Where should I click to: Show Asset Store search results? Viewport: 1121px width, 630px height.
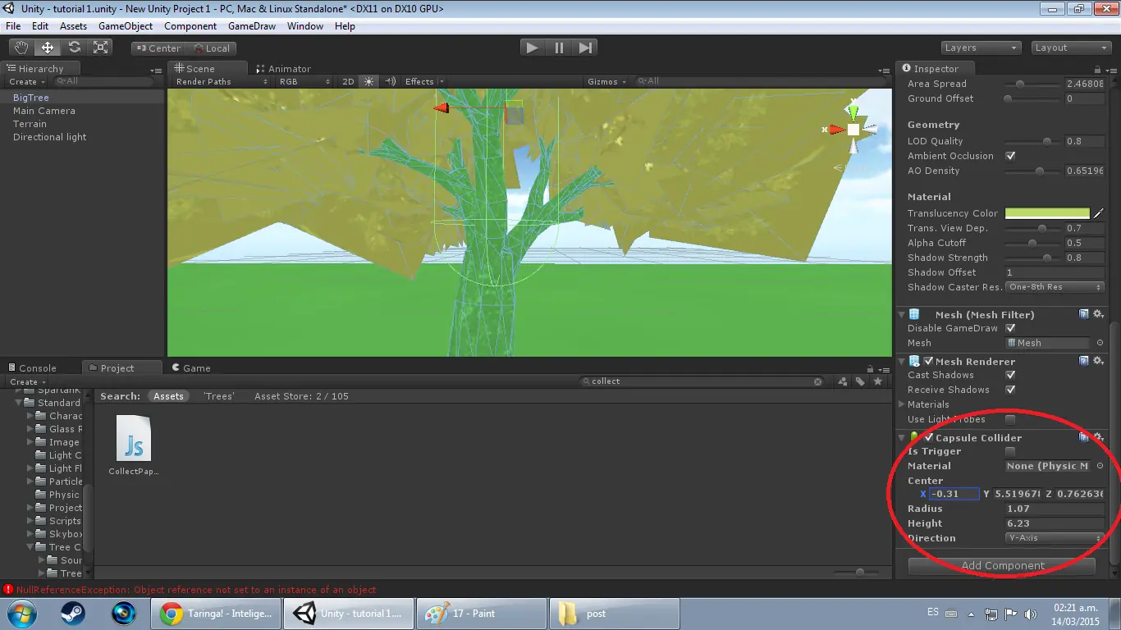tap(301, 396)
